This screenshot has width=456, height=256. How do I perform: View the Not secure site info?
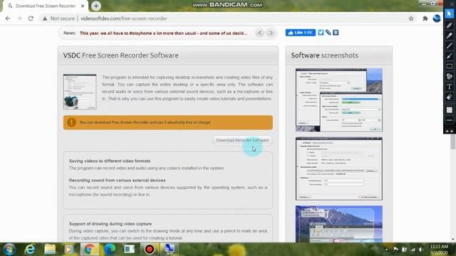tap(58, 18)
